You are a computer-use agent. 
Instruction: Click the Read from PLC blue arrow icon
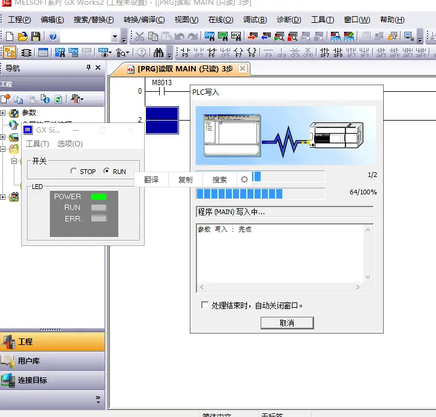tap(266, 37)
